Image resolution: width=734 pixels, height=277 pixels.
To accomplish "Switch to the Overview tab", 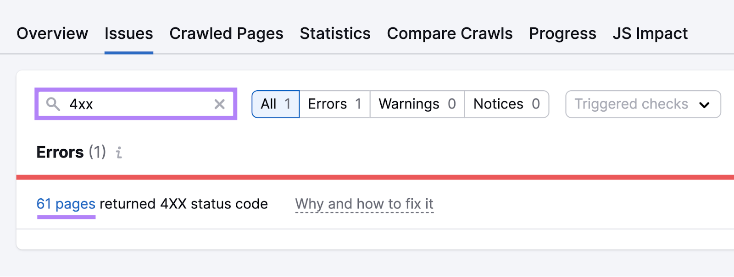I will 52,33.
